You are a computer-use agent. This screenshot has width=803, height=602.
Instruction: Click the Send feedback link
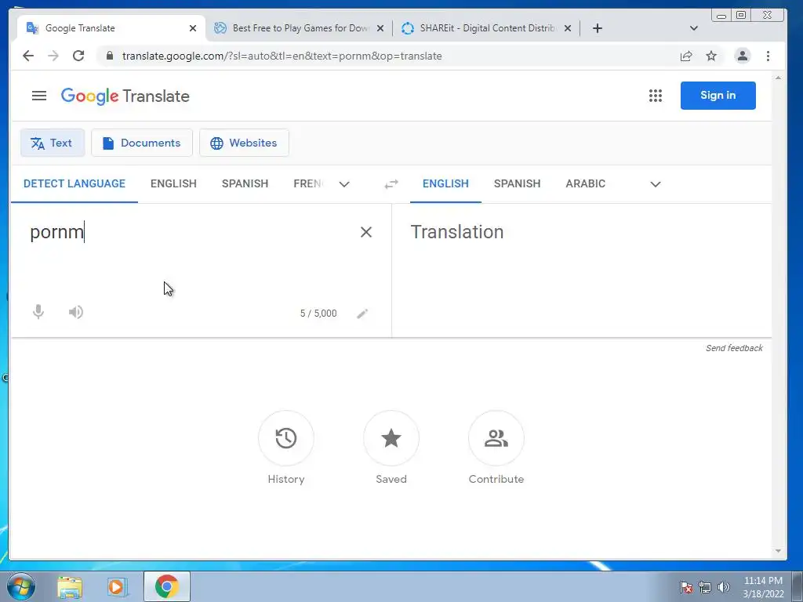[734, 348]
